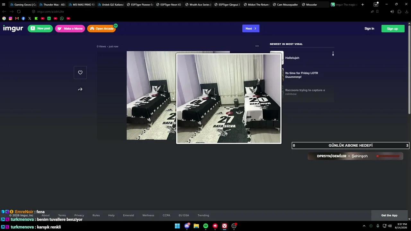The width and height of the screenshot is (411, 231).
Task: Show hidden system tray icons
Action: [364, 226]
